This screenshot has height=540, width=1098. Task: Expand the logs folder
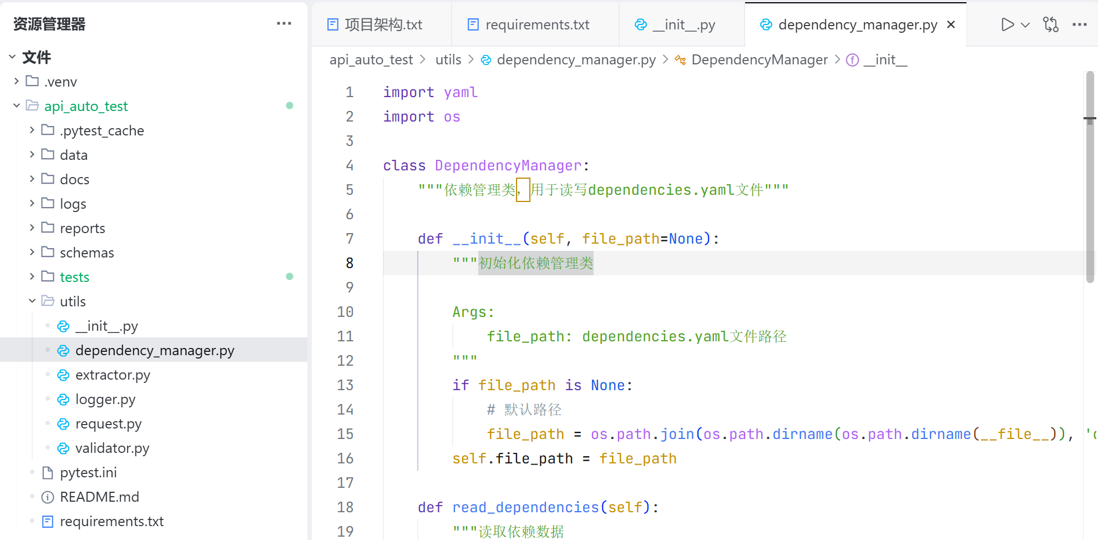32,203
